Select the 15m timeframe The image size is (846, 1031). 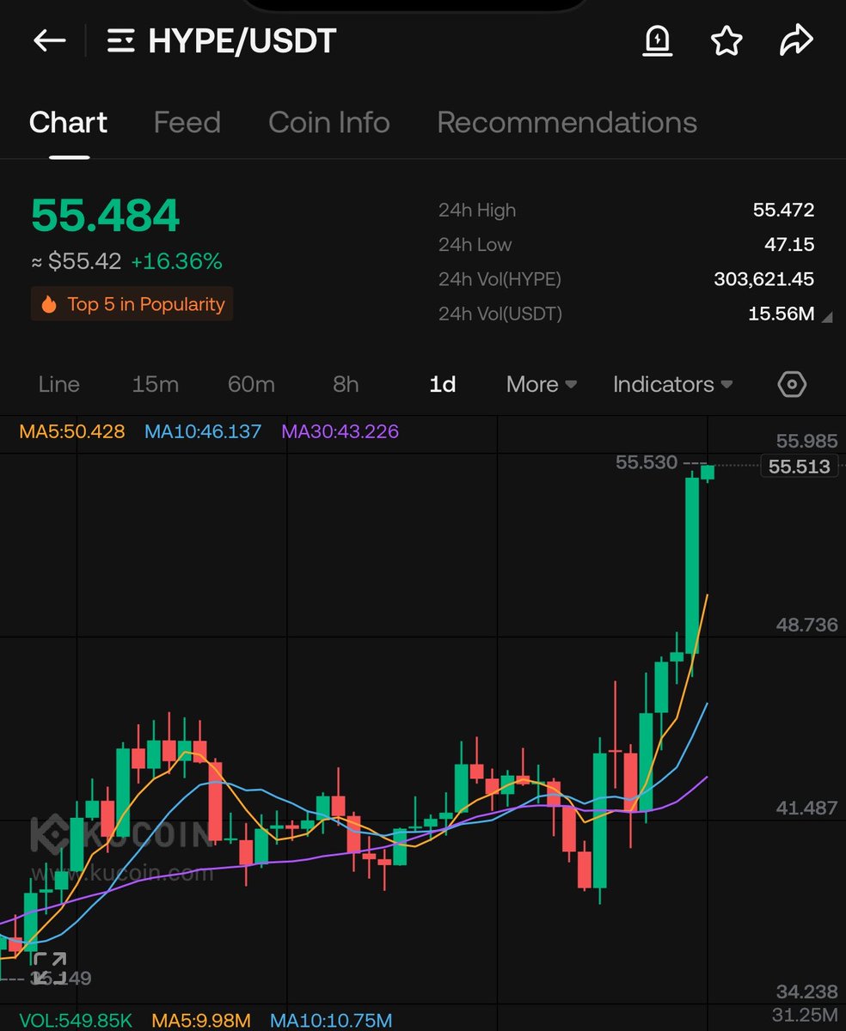[x=155, y=384]
